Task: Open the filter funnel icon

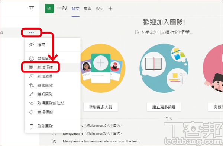Action: tap(32, 9)
